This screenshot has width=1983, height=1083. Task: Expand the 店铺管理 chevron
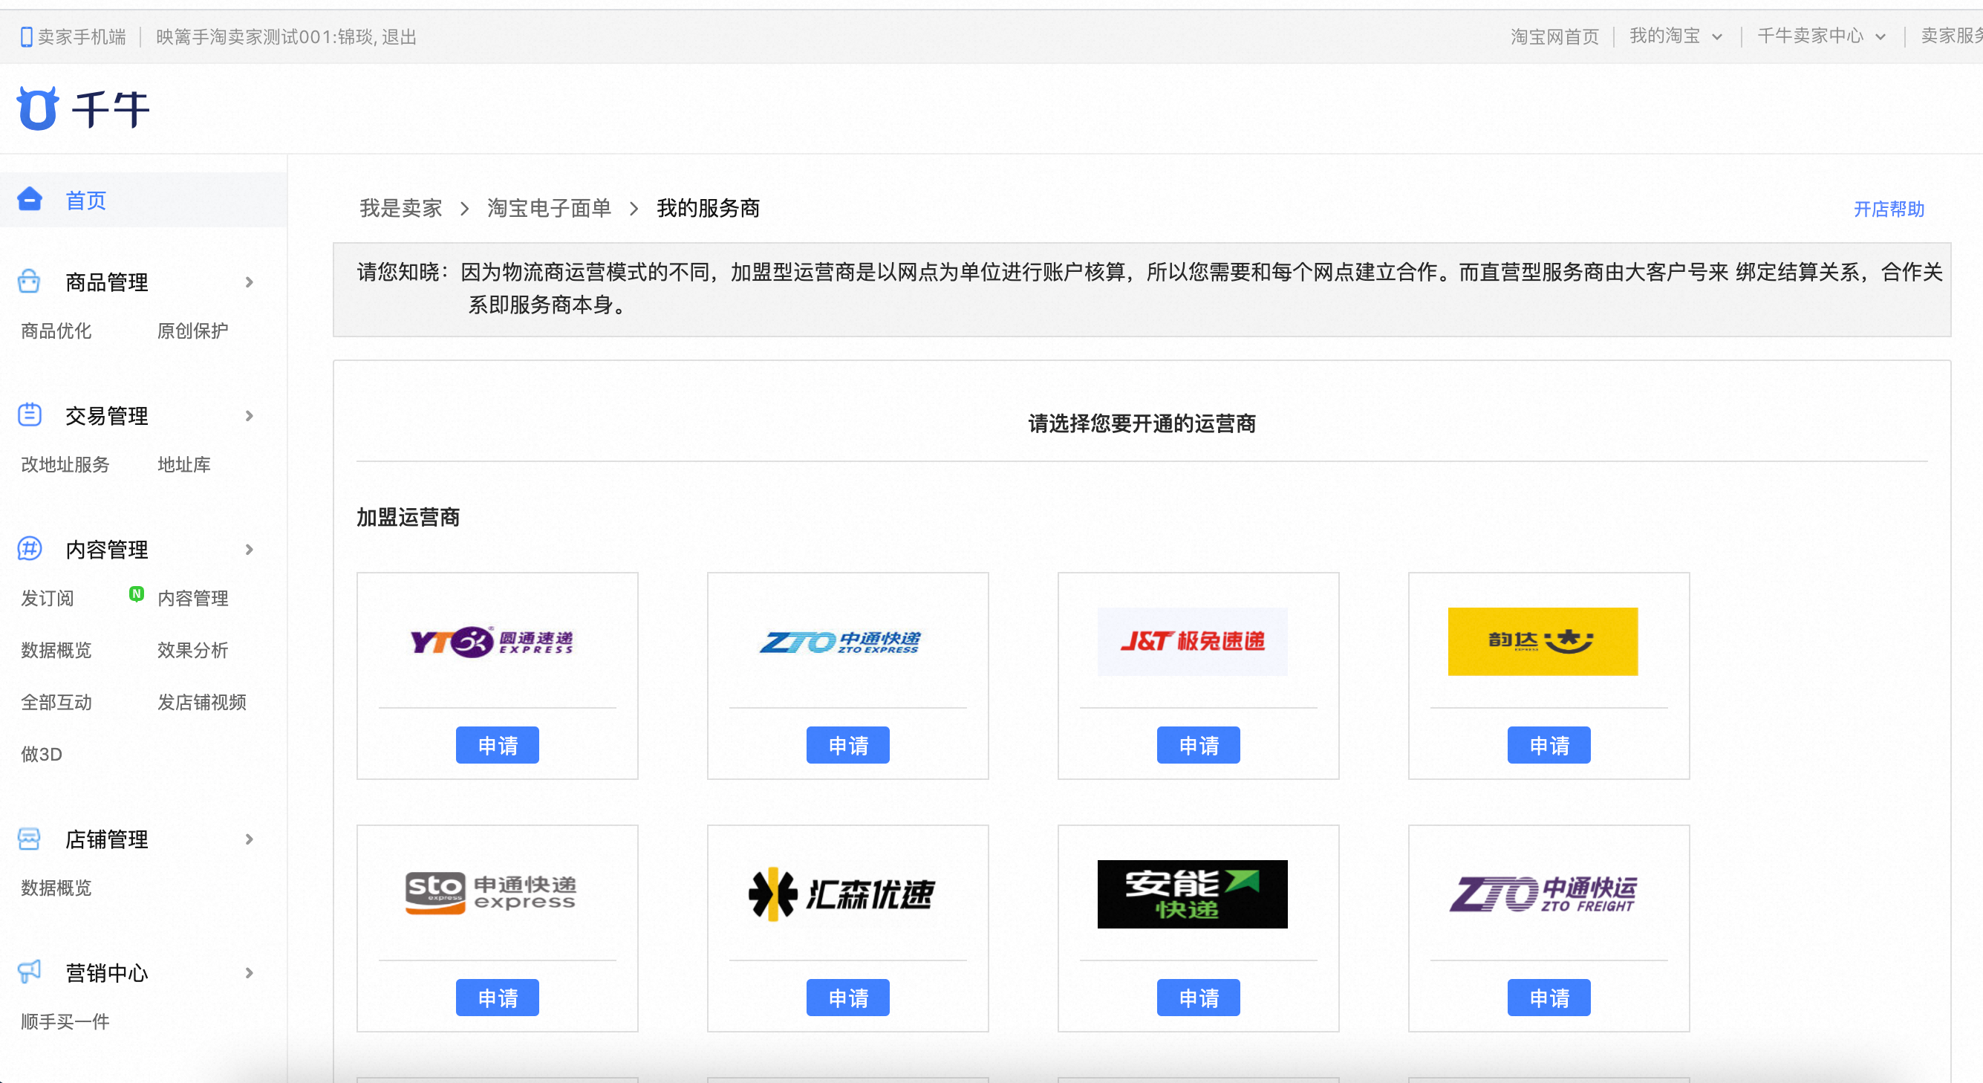(250, 839)
